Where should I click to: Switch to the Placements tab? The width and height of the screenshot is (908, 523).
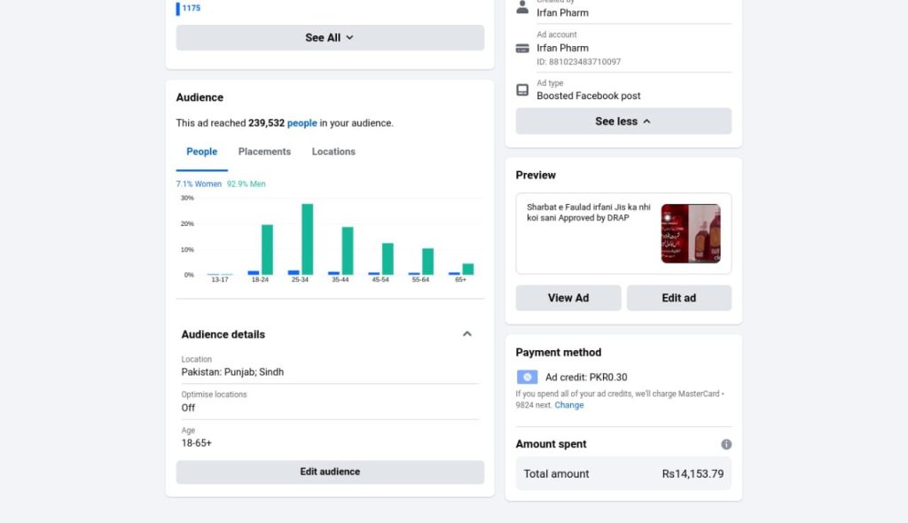click(264, 152)
